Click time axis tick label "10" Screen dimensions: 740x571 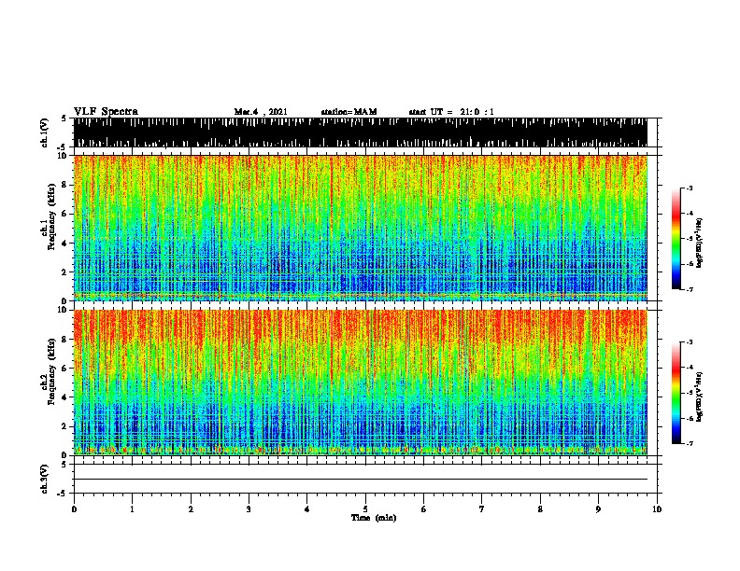[657, 509]
